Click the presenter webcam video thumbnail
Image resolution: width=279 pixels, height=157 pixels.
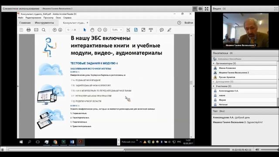tap(245, 31)
